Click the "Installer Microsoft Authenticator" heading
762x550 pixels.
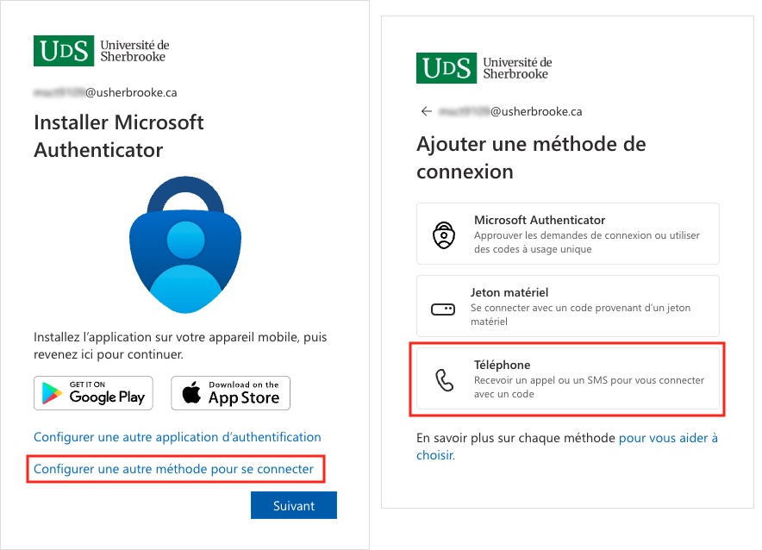[119, 135]
